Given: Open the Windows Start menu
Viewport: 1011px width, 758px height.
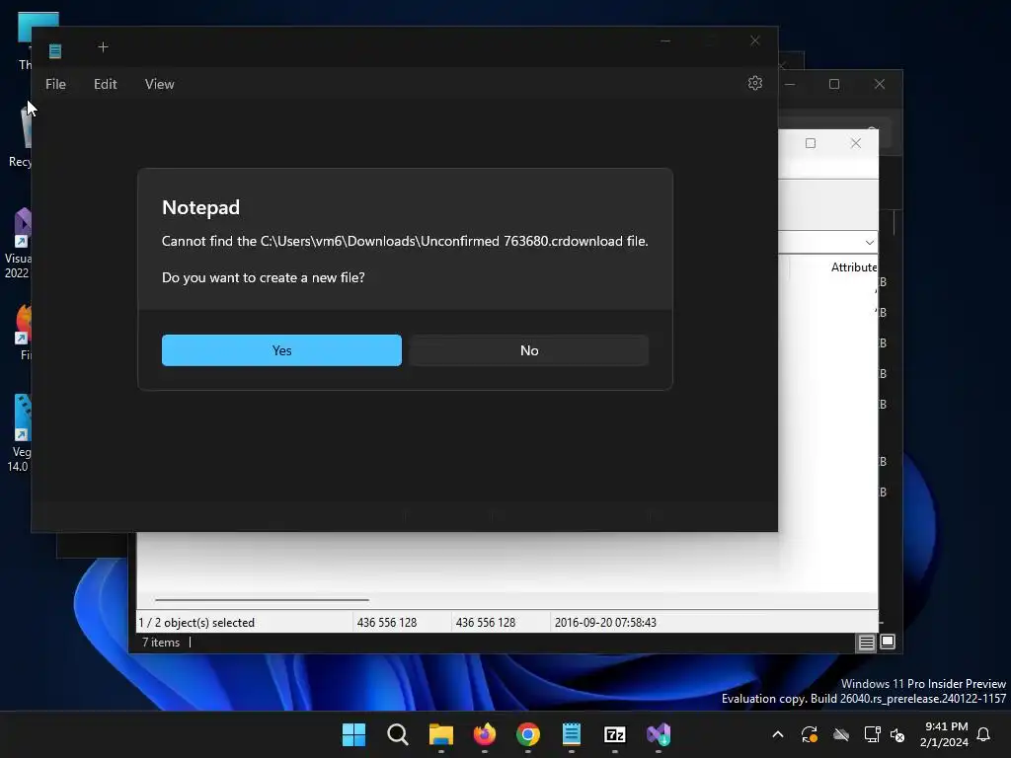Looking at the screenshot, I should tap(353, 734).
